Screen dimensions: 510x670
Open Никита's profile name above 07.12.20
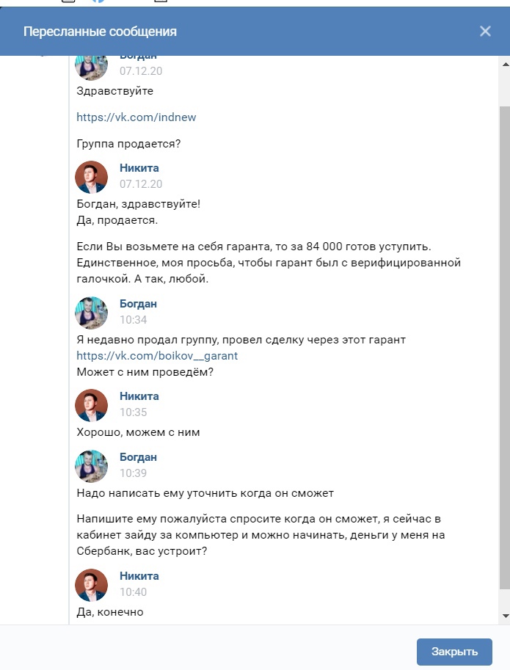point(139,168)
